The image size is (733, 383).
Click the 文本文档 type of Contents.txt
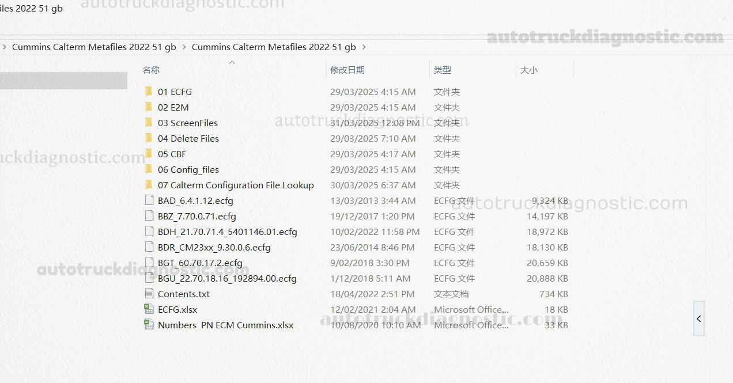[x=451, y=294]
